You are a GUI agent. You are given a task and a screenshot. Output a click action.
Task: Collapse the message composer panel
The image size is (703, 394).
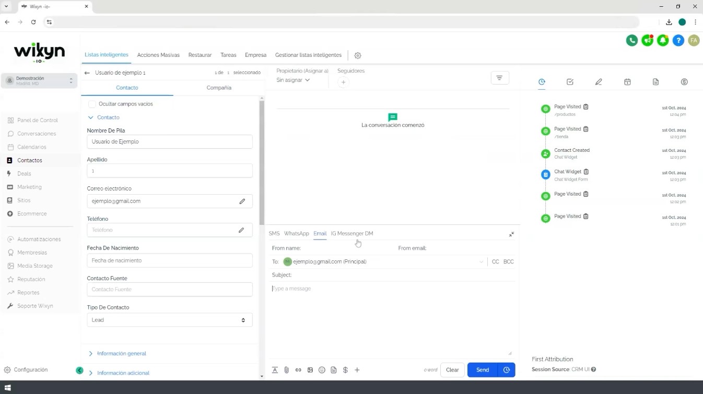tap(511, 234)
